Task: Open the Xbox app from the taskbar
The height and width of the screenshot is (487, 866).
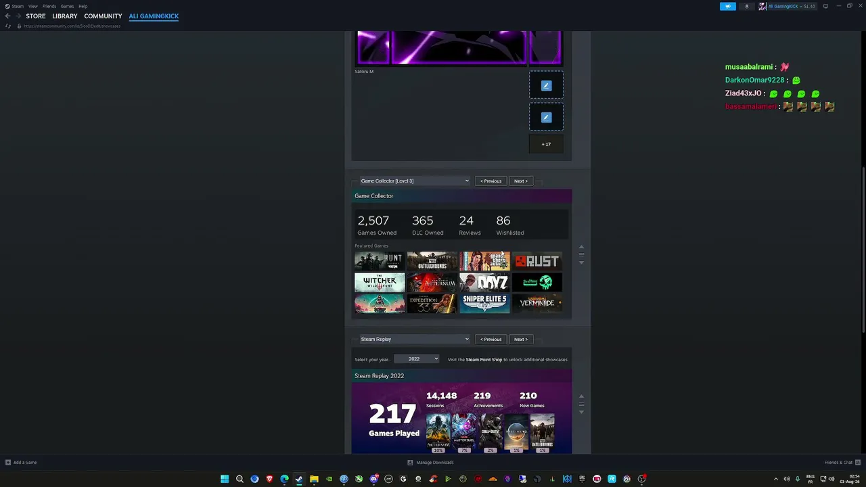Action: pyautogui.click(x=359, y=479)
